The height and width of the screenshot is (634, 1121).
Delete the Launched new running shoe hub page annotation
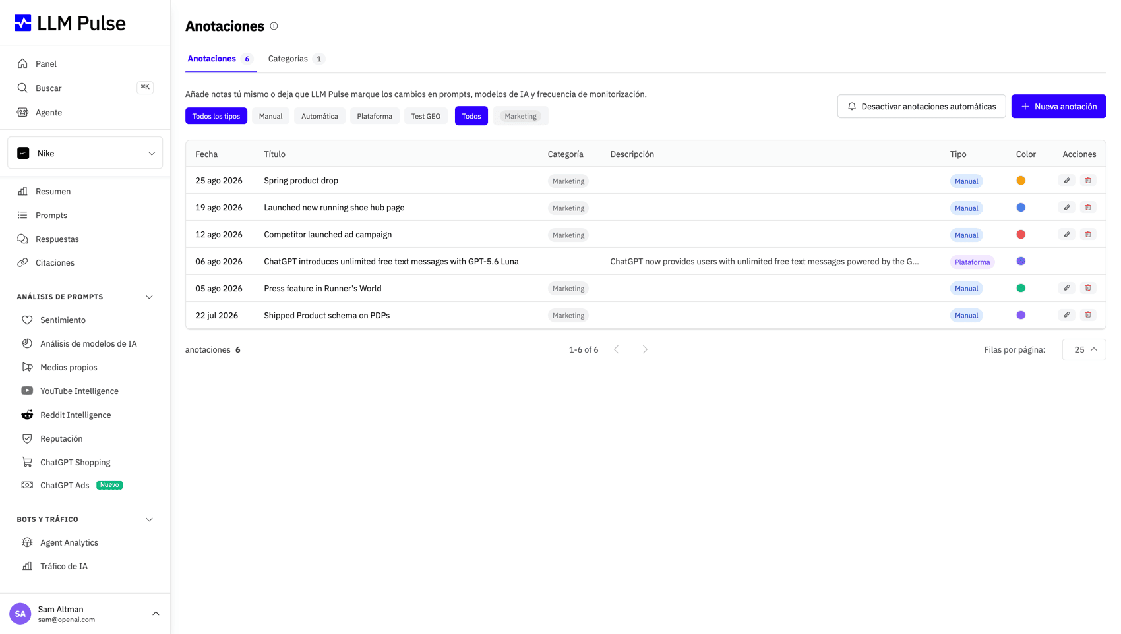(1088, 208)
